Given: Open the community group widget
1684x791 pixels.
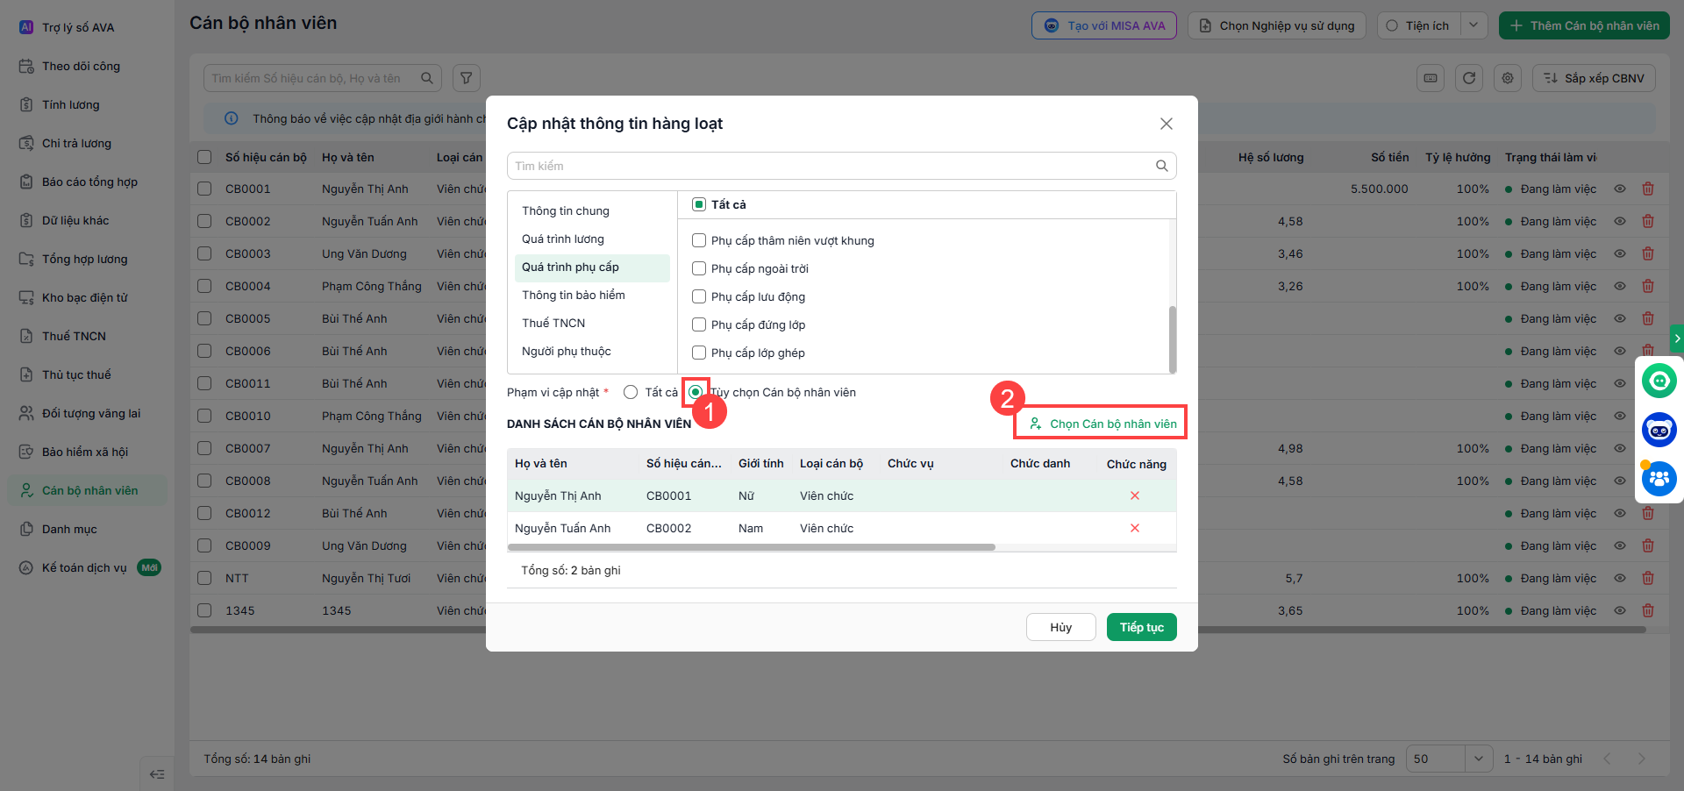Looking at the screenshot, I should (1659, 479).
